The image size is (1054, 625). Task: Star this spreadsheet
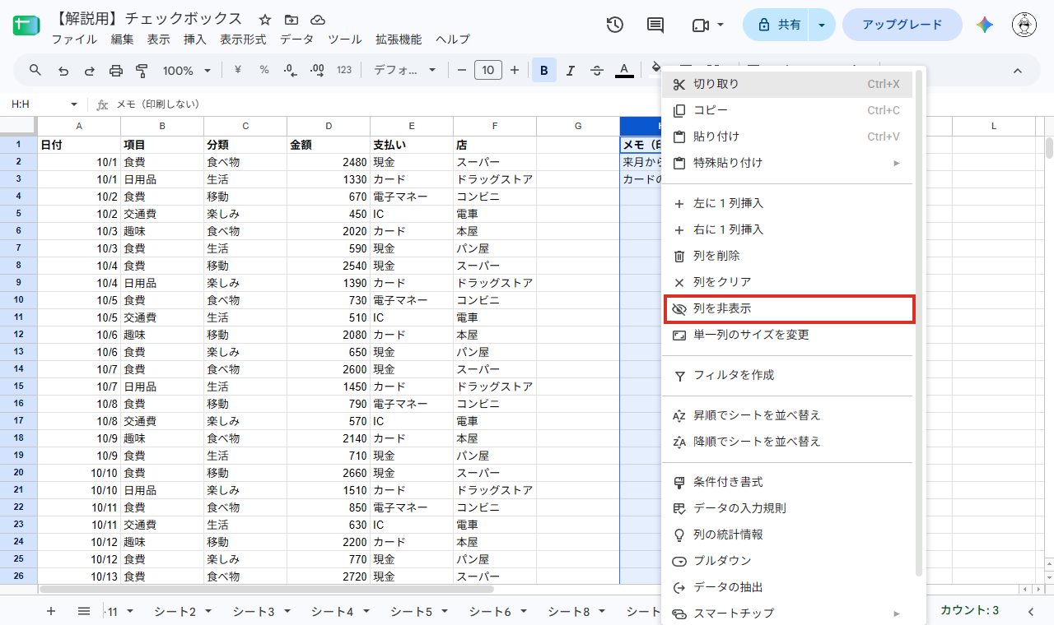[265, 19]
